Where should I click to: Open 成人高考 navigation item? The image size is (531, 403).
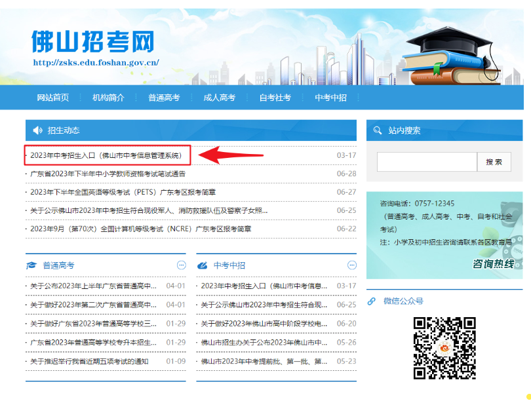click(x=220, y=98)
